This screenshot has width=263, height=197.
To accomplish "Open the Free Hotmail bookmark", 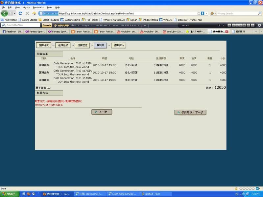I will pyautogui.click(x=90, y=20).
